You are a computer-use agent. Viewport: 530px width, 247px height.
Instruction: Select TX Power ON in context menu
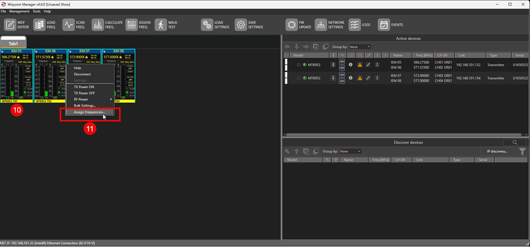pyautogui.click(x=84, y=87)
